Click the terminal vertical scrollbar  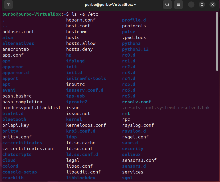click(217, 41)
